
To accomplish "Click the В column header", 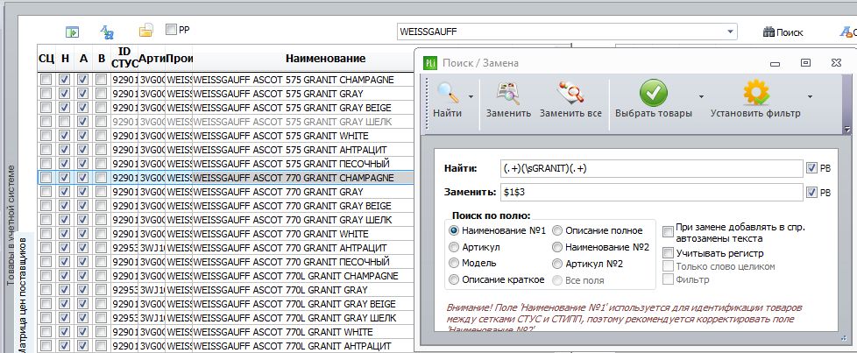I will 101,59.
